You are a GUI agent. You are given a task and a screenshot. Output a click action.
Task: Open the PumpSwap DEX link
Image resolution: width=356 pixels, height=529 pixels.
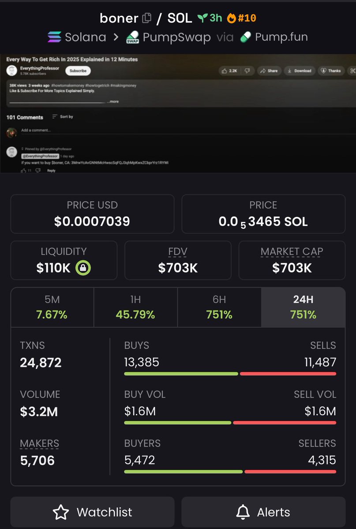click(168, 37)
